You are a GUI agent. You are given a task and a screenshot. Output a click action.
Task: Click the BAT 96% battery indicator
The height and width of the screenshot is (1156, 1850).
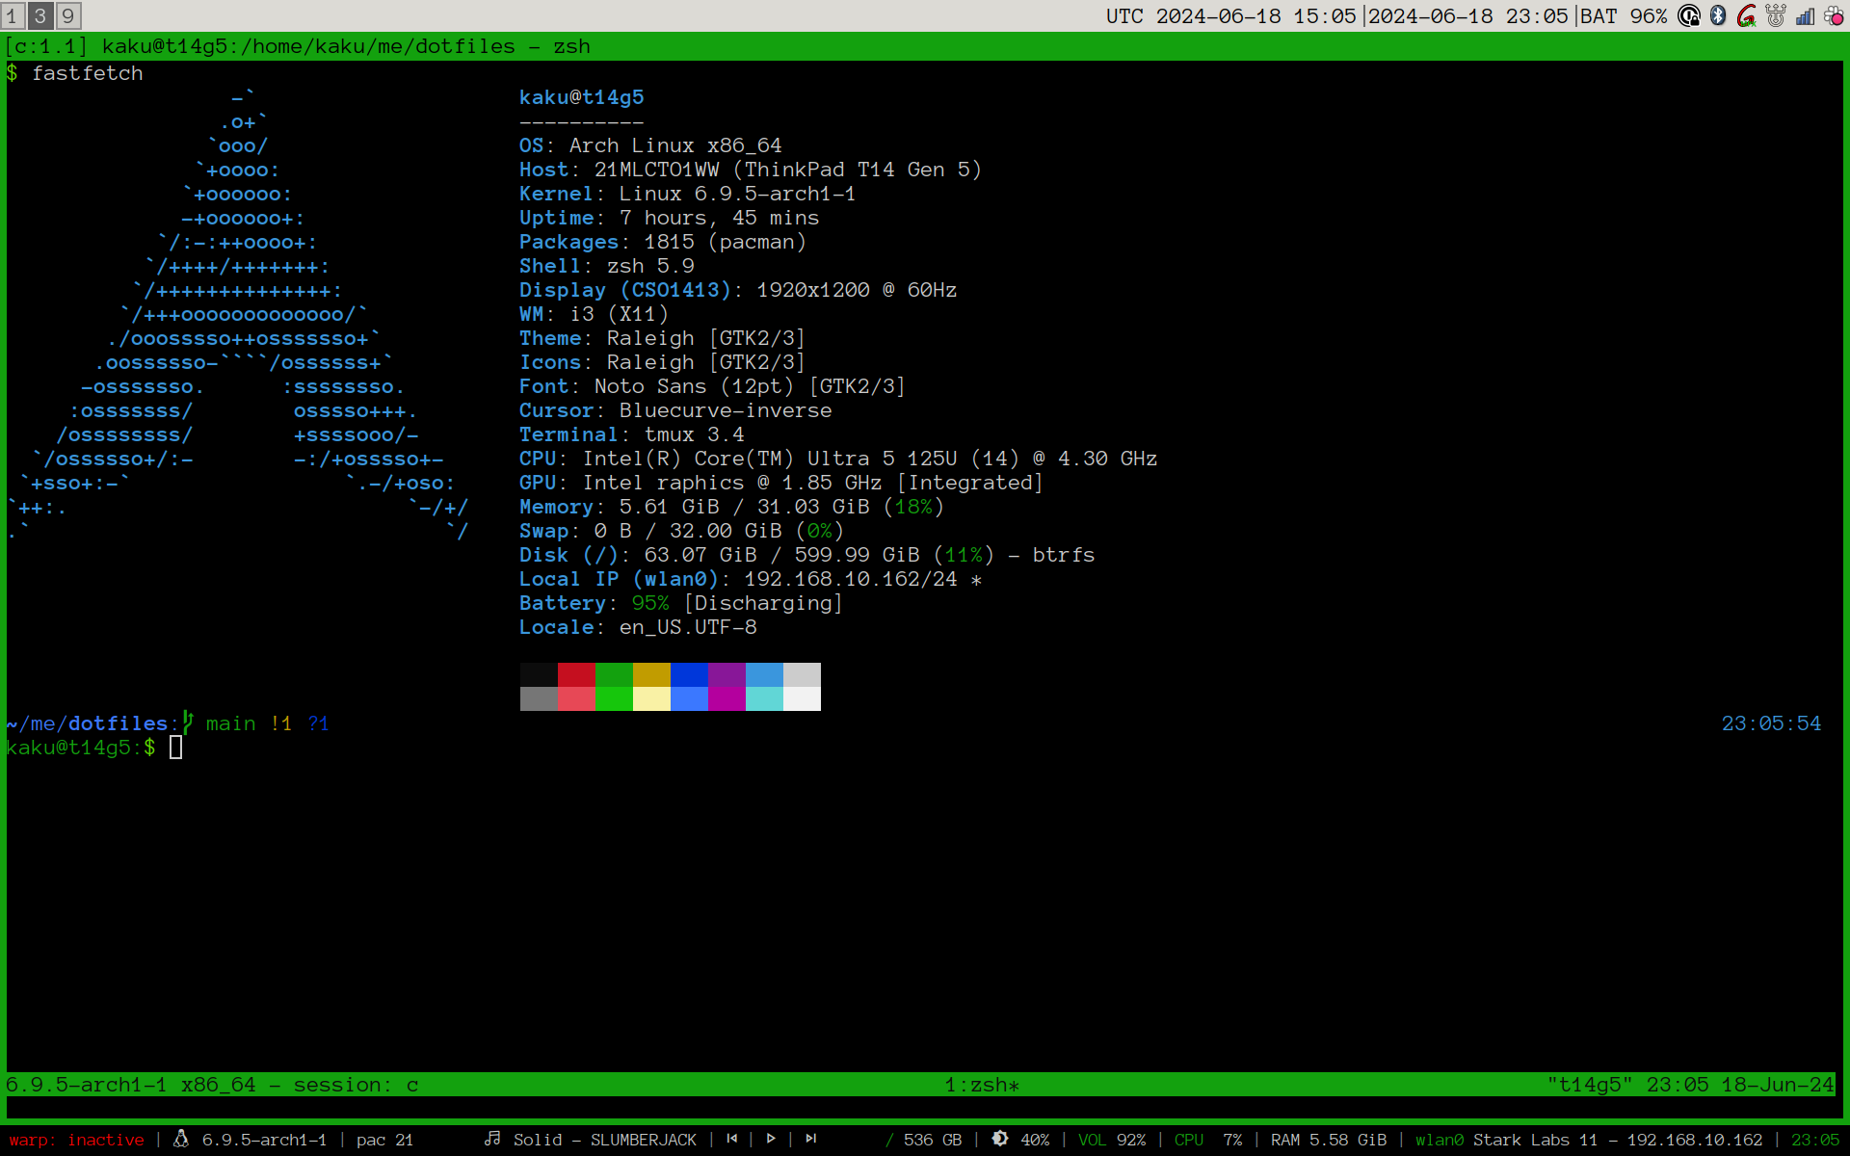[1624, 15]
